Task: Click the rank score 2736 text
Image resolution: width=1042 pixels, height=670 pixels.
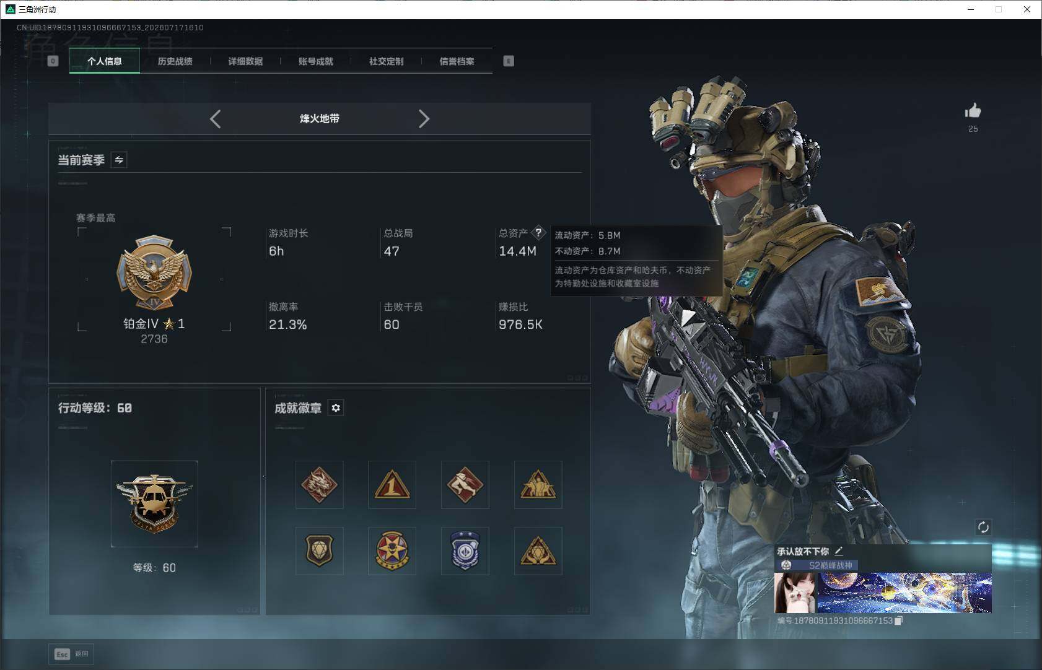Action: pyautogui.click(x=154, y=339)
